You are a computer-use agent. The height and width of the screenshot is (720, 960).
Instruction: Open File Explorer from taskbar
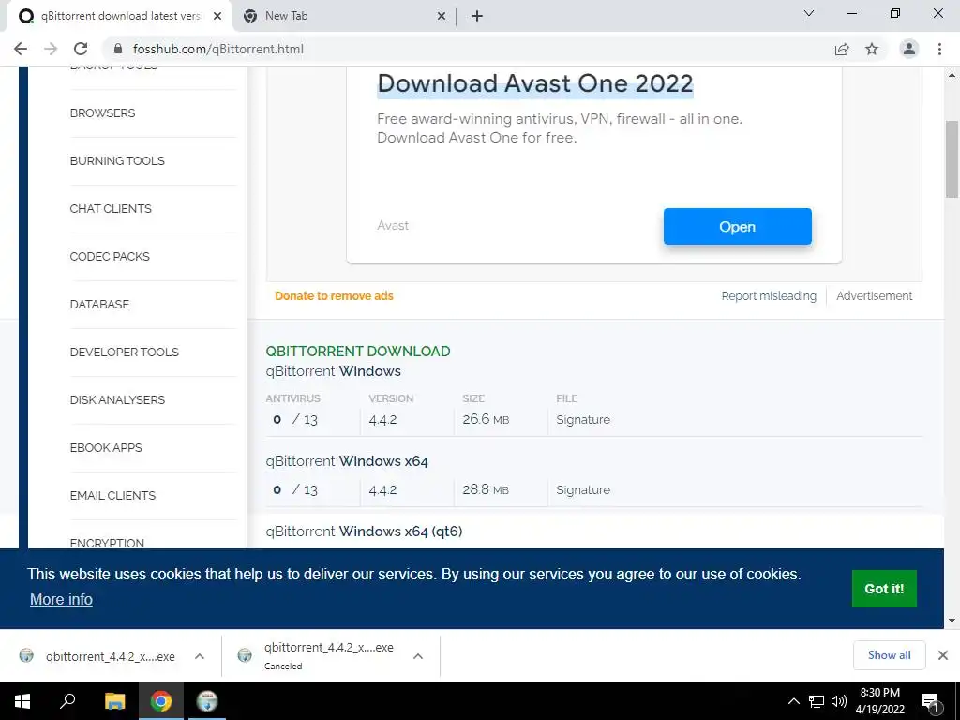click(x=114, y=701)
